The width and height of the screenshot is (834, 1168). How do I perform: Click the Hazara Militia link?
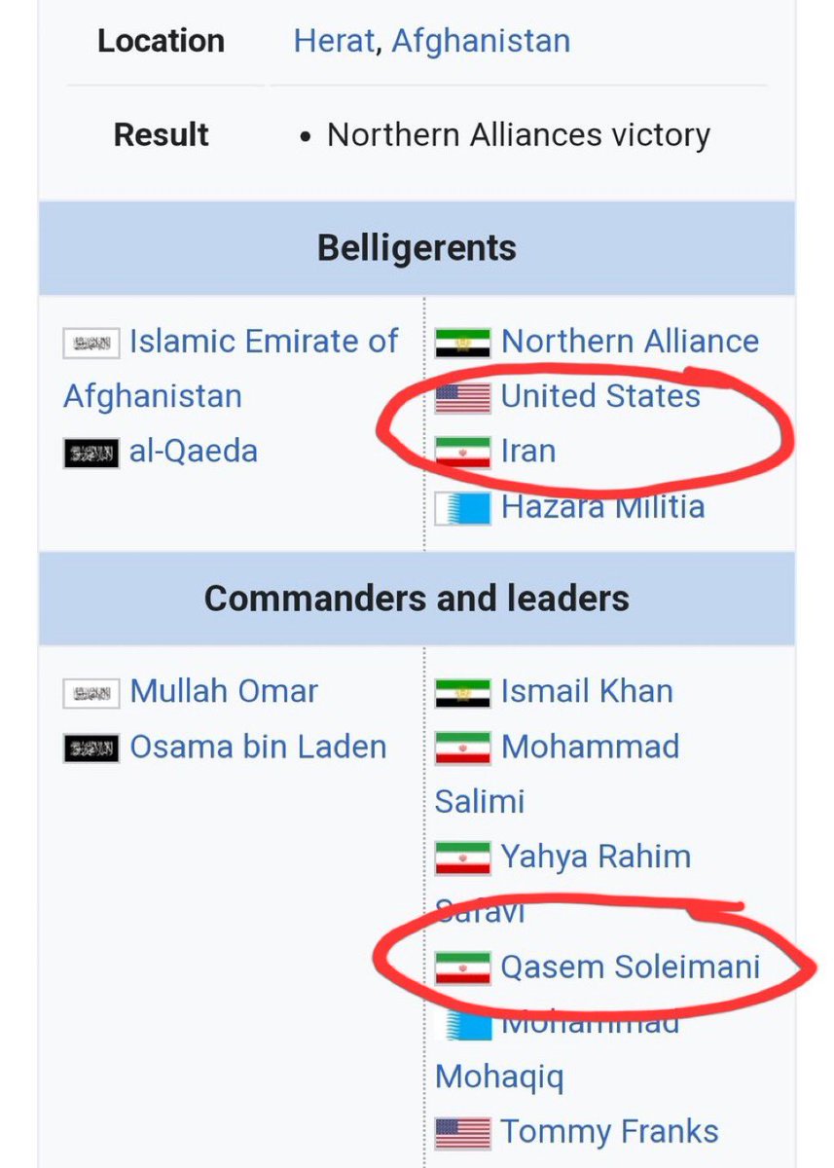[602, 506]
